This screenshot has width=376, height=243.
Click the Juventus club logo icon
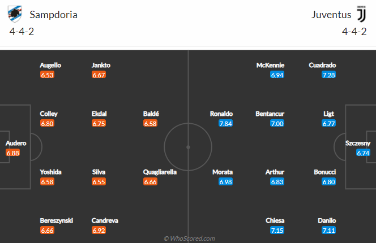(361, 14)
